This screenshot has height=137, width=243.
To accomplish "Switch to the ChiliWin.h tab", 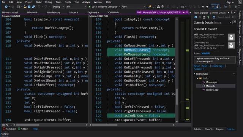I will 114,13.
